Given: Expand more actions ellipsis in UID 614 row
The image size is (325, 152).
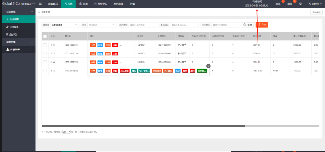Looking at the screenshot, I should 121,62.
